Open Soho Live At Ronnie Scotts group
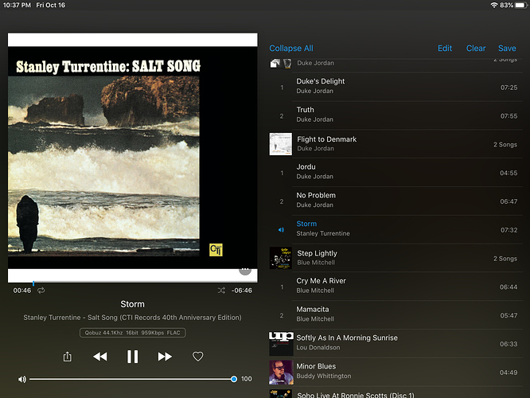This screenshot has height=398, width=530. click(x=396, y=393)
